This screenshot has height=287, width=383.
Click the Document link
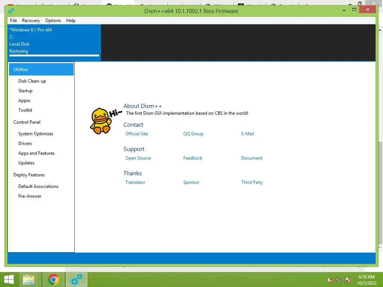tap(252, 158)
